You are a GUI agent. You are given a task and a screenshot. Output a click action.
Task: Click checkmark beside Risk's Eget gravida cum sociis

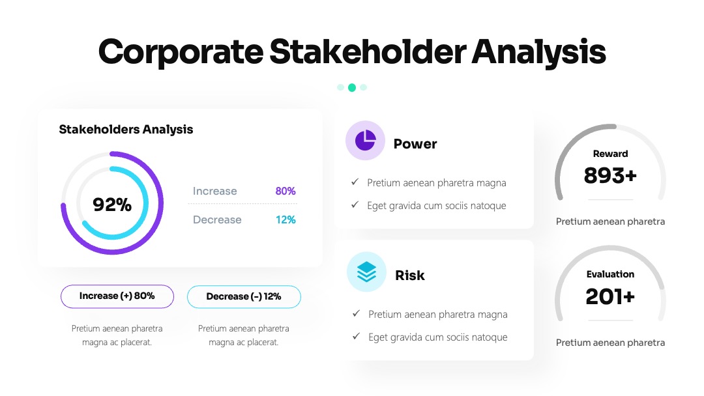point(356,336)
